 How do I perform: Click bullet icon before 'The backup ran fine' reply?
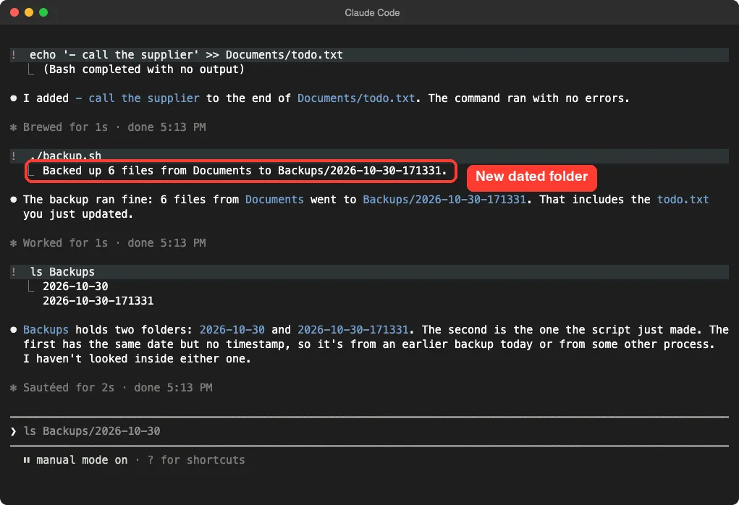click(x=14, y=199)
